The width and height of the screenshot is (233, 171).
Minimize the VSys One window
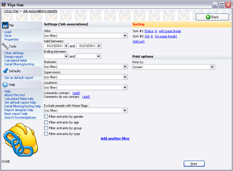click(x=215, y=5)
